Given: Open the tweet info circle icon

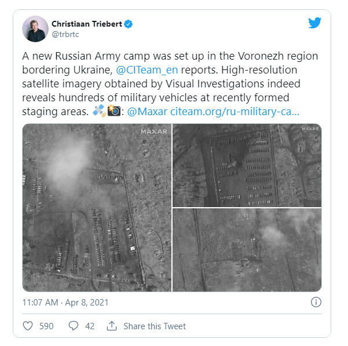Looking at the screenshot, I should tap(316, 302).
